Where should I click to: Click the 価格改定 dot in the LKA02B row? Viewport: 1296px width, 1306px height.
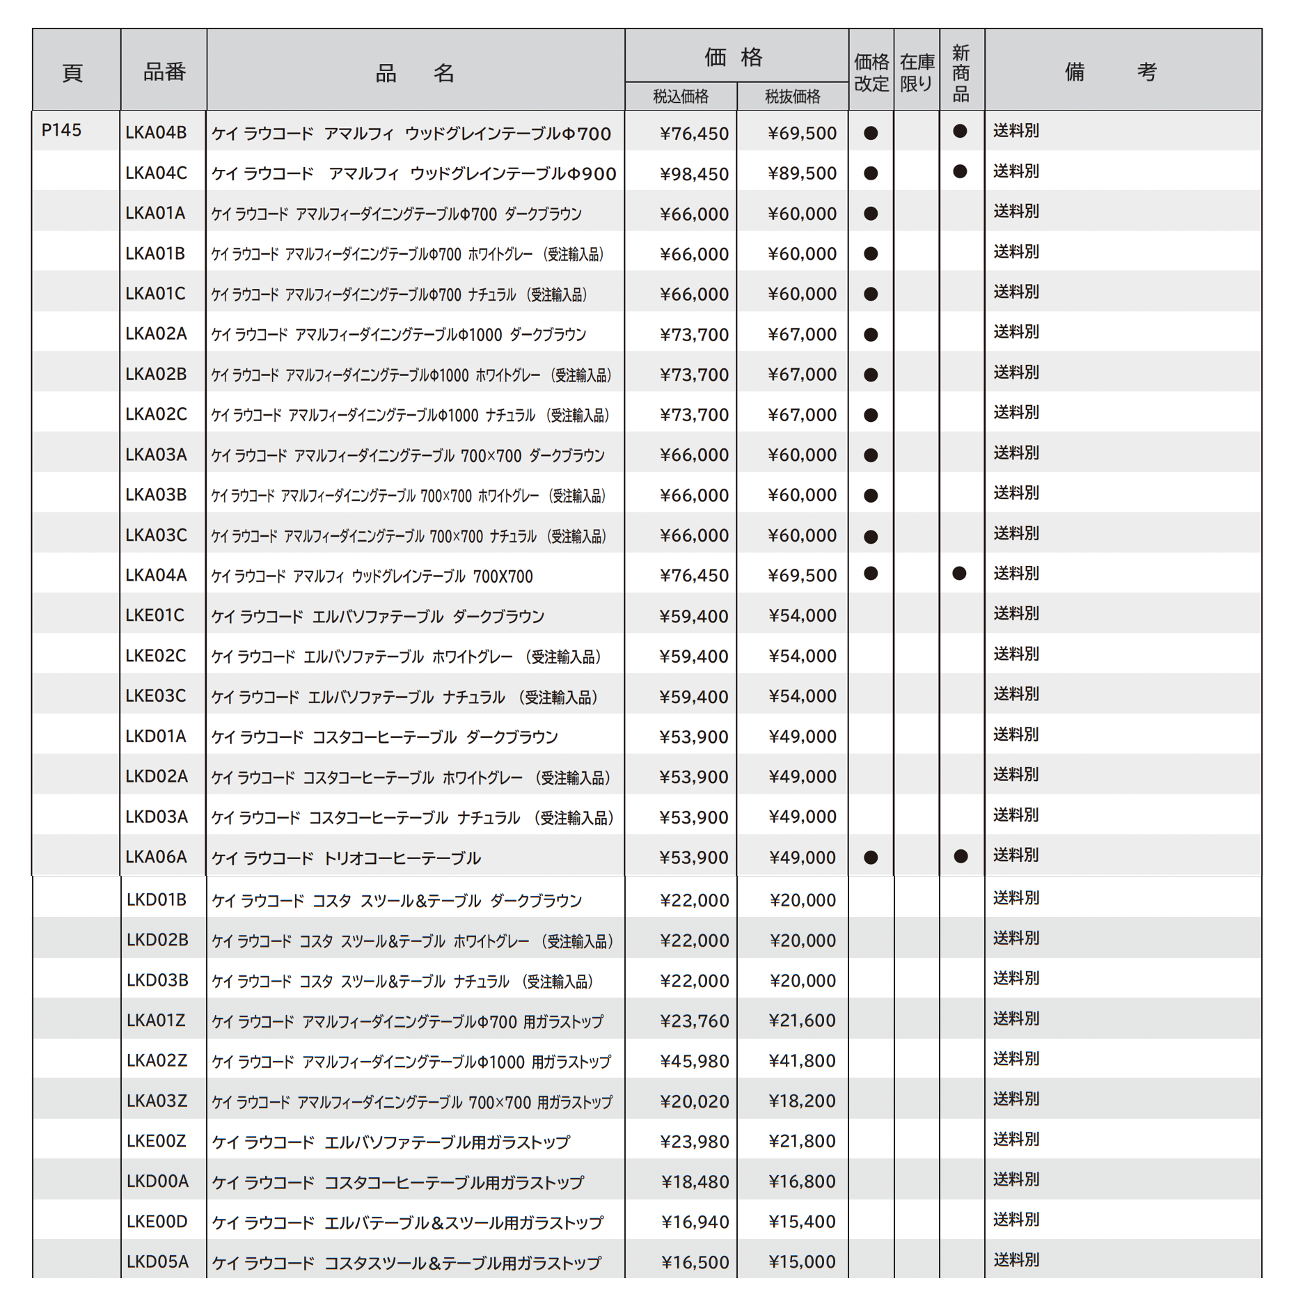point(870,375)
